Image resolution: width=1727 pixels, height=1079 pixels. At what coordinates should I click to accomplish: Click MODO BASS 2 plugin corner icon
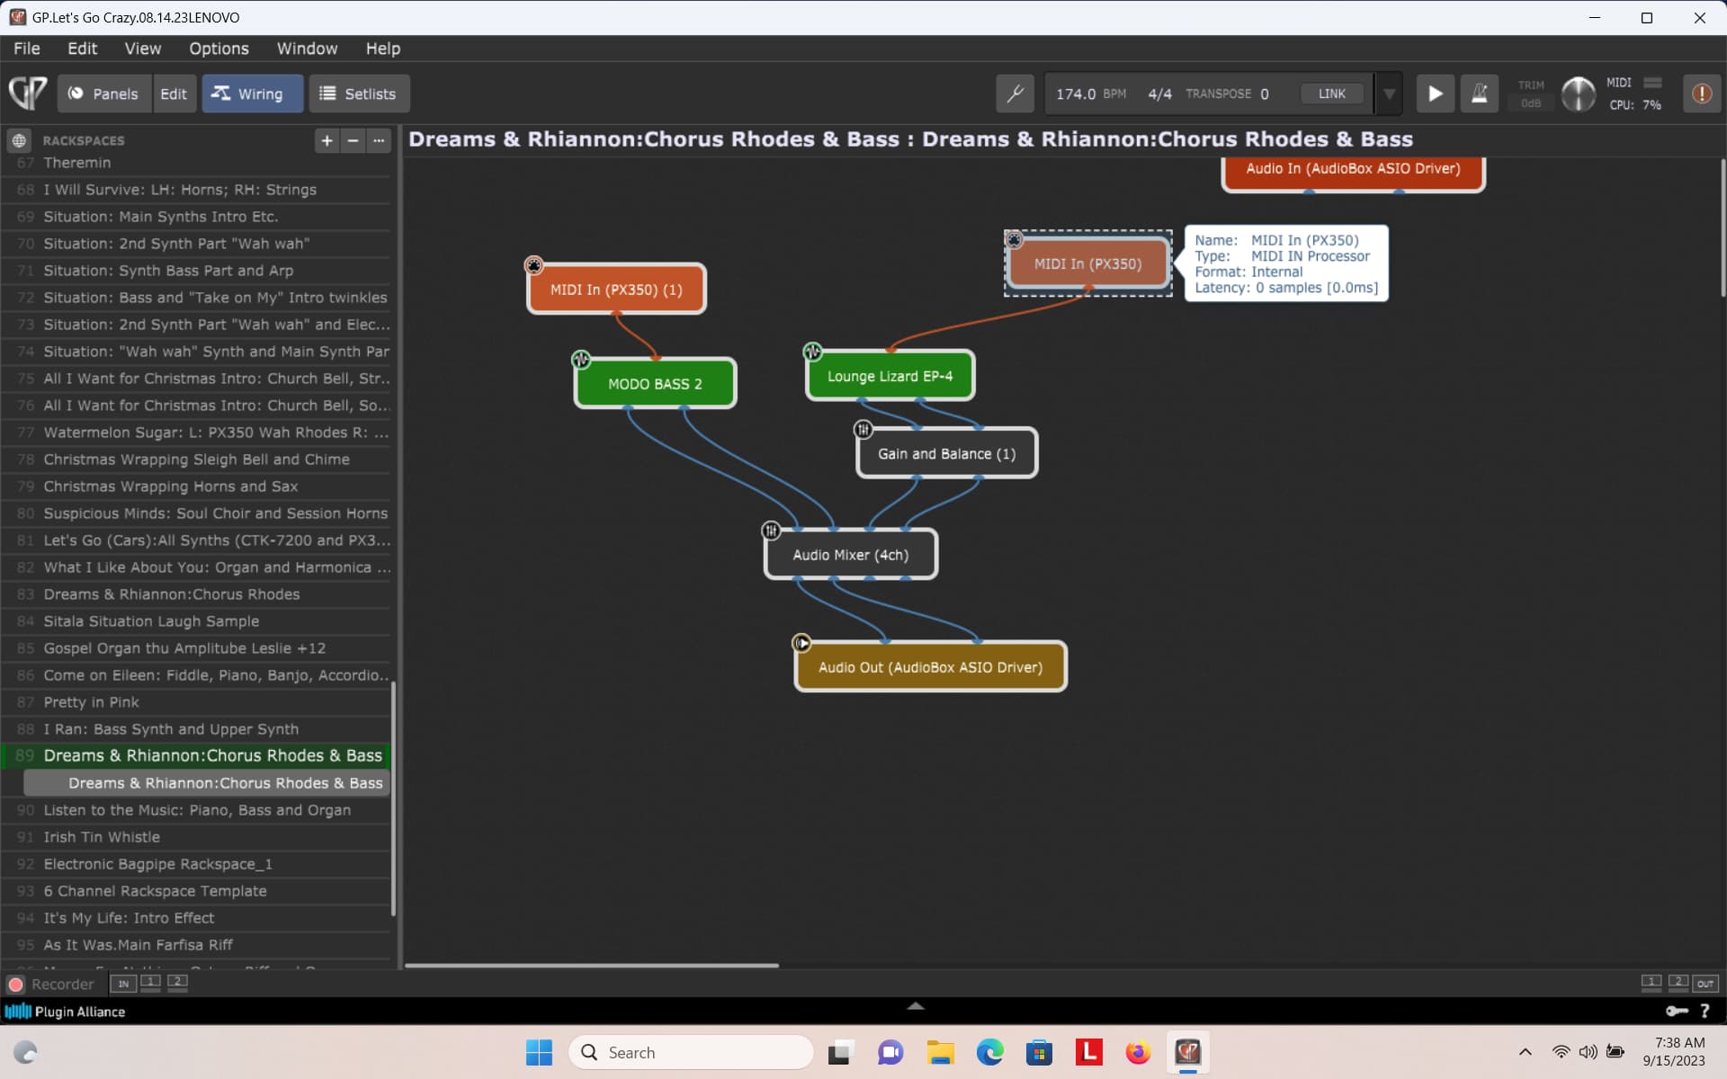[x=581, y=360]
